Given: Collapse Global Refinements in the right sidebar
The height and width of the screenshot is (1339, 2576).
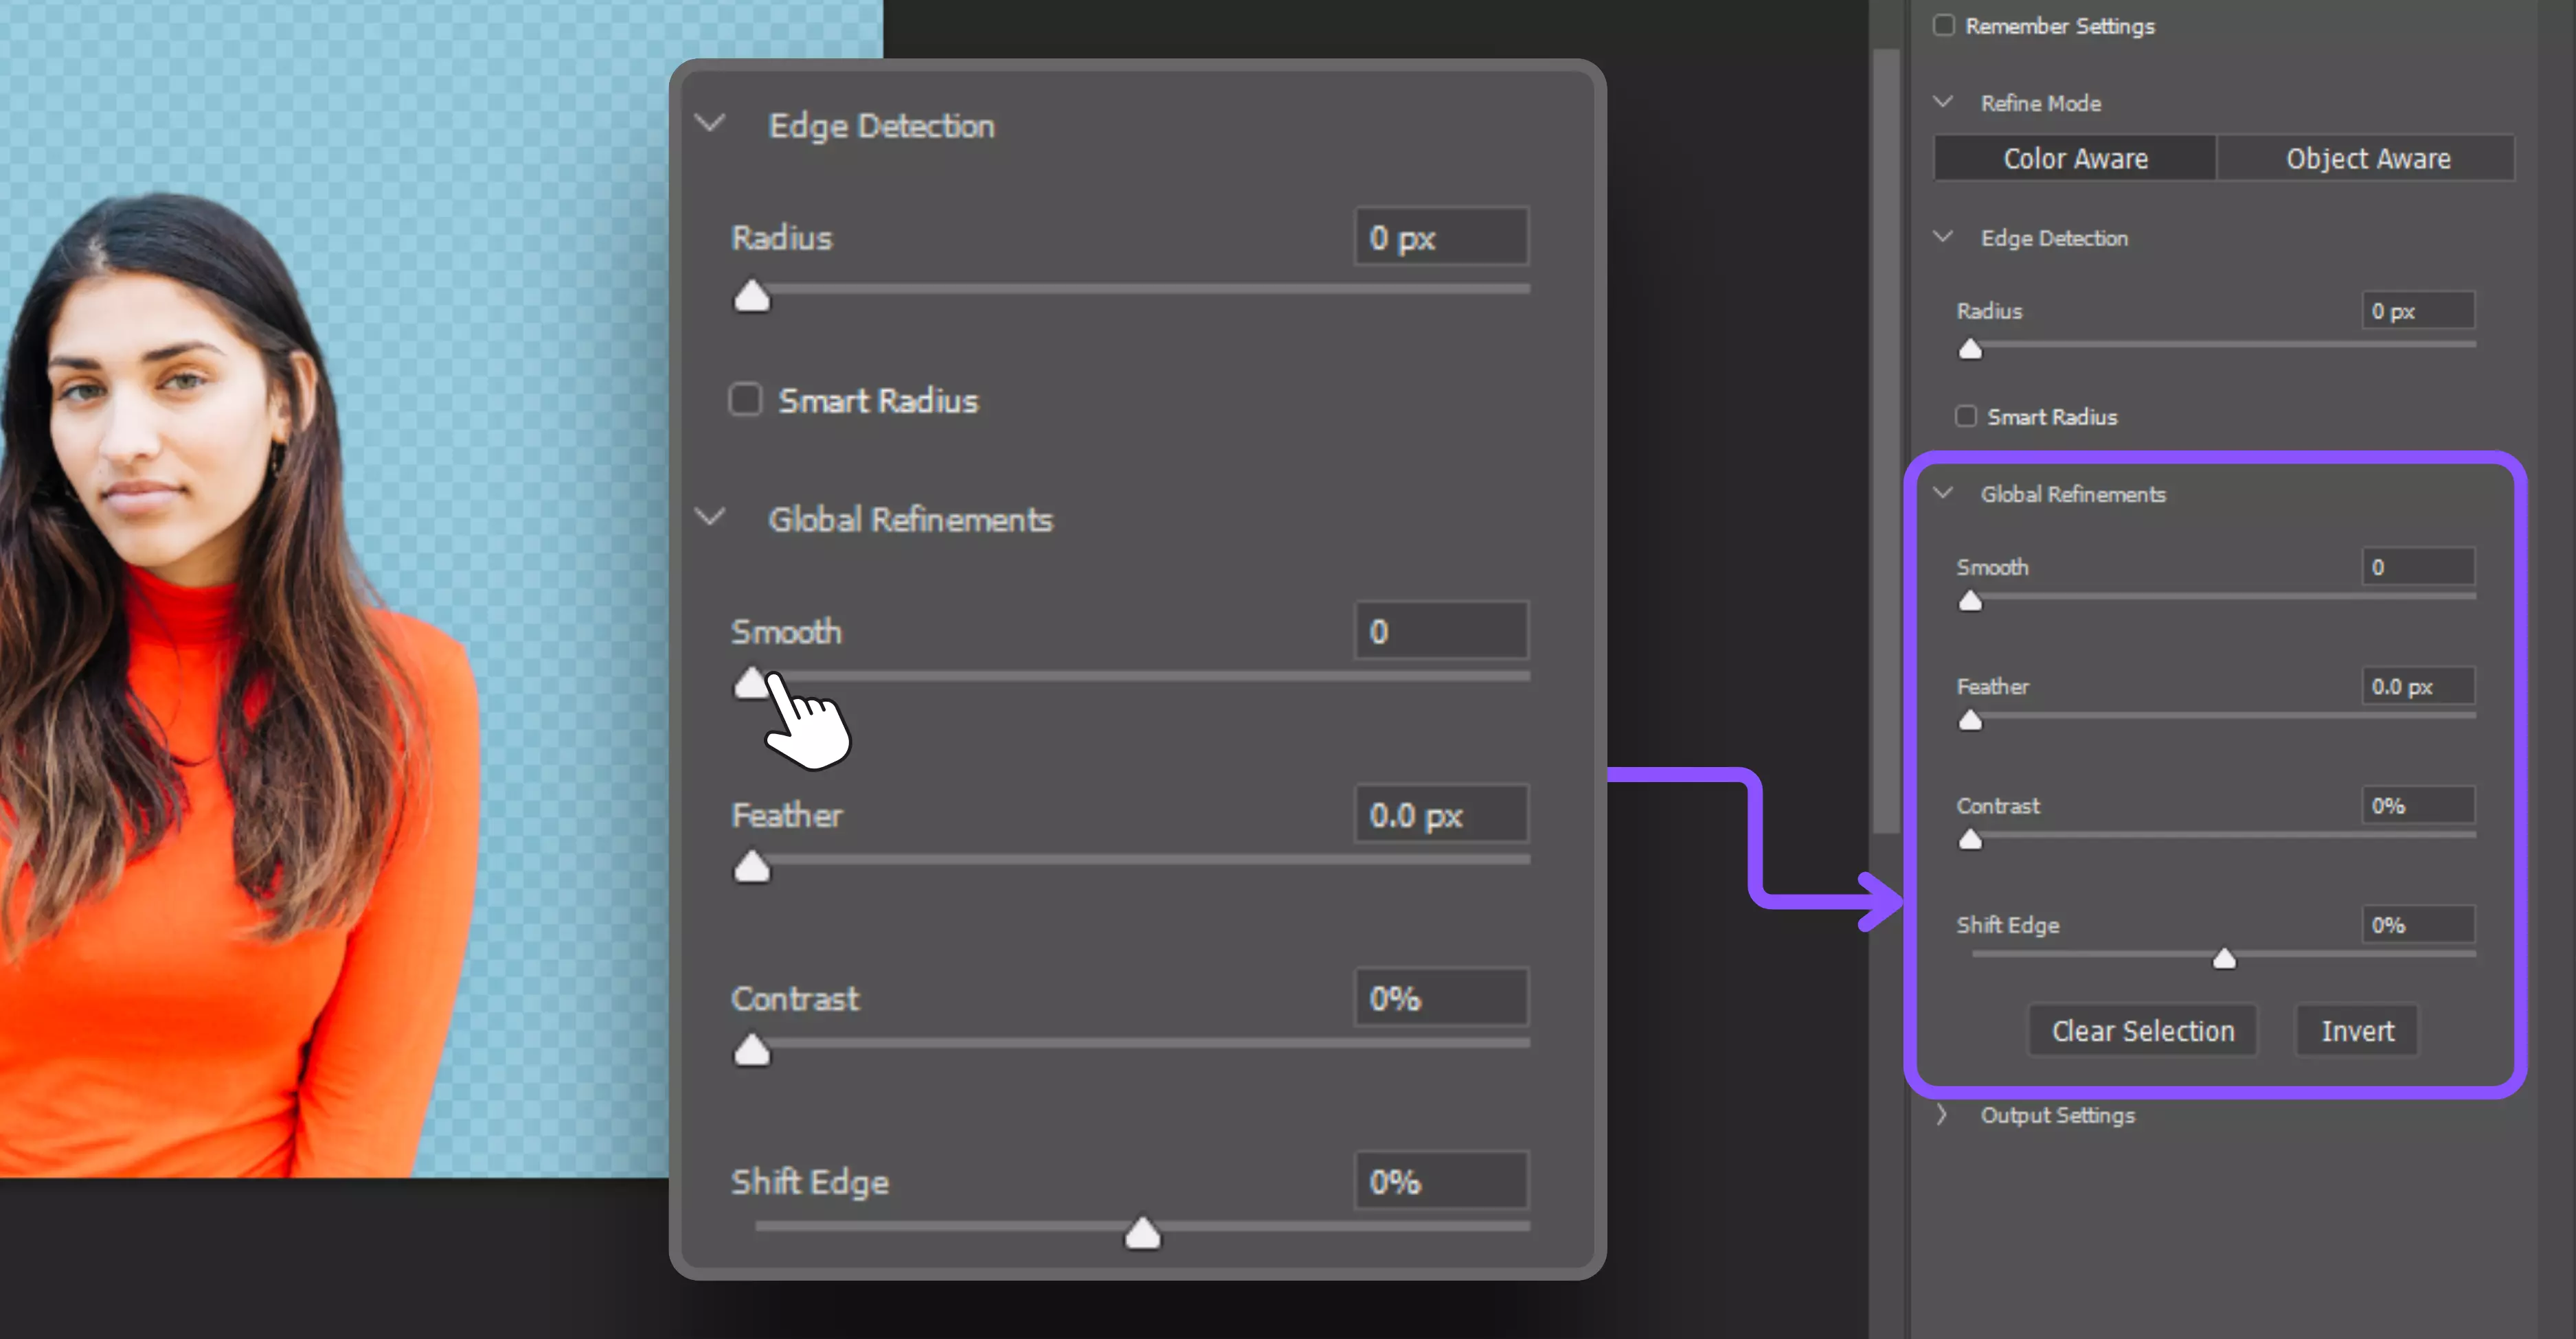Looking at the screenshot, I should pyautogui.click(x=1943, y=492).
